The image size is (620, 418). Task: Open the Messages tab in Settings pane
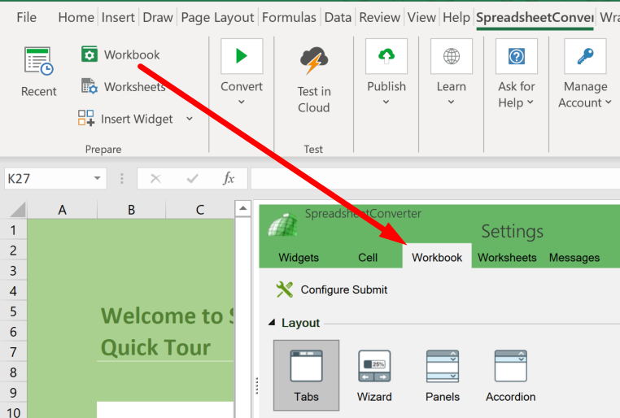(x=574, y=257)
